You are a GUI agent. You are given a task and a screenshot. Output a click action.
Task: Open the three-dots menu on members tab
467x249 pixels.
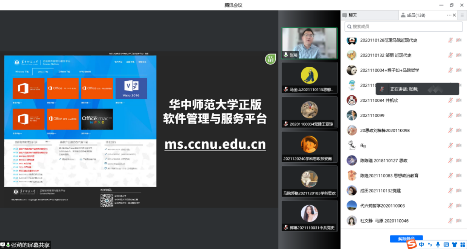pos(449,15)
